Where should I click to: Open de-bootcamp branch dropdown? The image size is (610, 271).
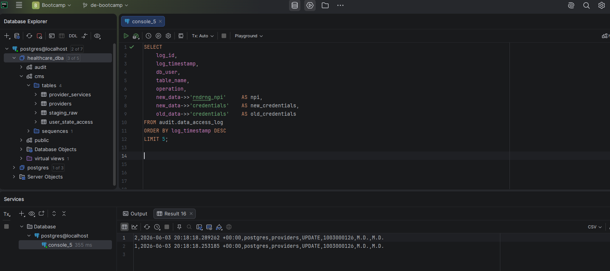click(105, 5)
